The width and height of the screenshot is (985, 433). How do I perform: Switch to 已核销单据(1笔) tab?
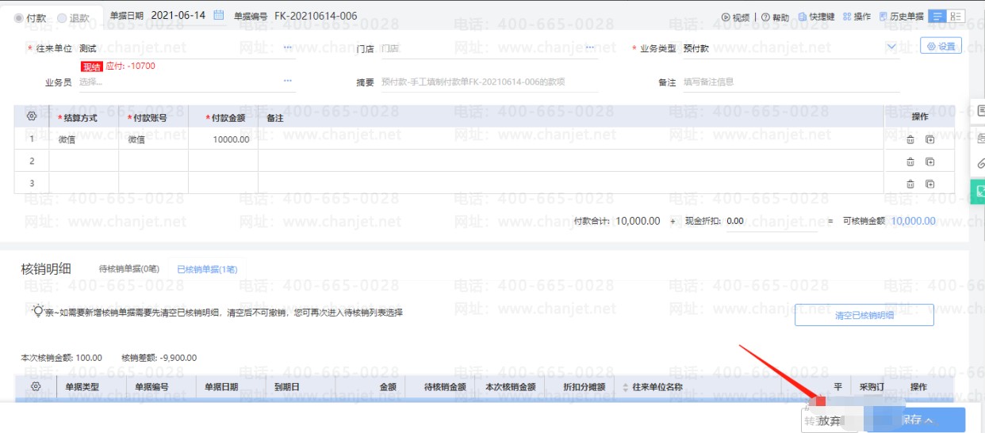tap(207, 269)
